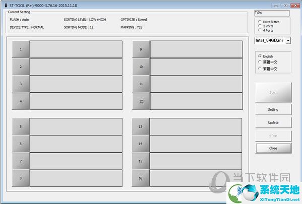Image resolution: width=302 pixels, height=204 pixels.
Task: Maximize the ST-TOOL window
Action: point(286,6)
